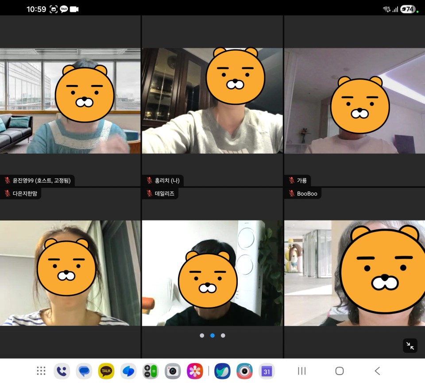Click the minimize video view arrows icon
The width and height of the screenshot is (425, 383).
(410, 346)
